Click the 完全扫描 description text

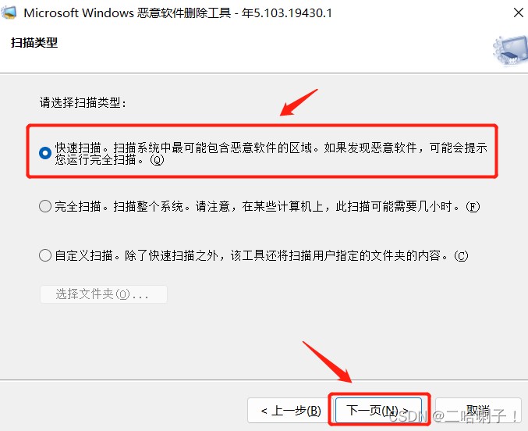click(x=267, y=206)
